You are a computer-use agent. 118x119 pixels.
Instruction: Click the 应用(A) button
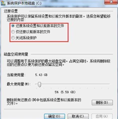(102, 116)
